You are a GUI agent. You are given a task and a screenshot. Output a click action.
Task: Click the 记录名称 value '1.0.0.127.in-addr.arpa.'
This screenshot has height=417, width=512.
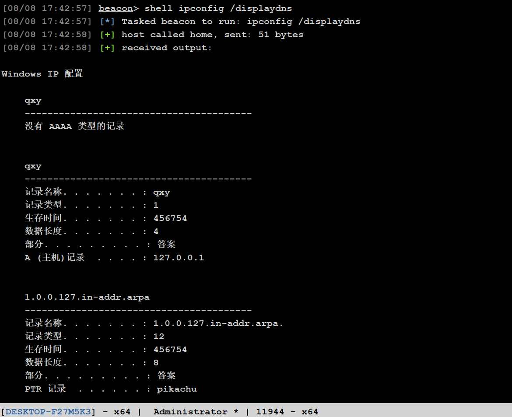tap(218, 323)
